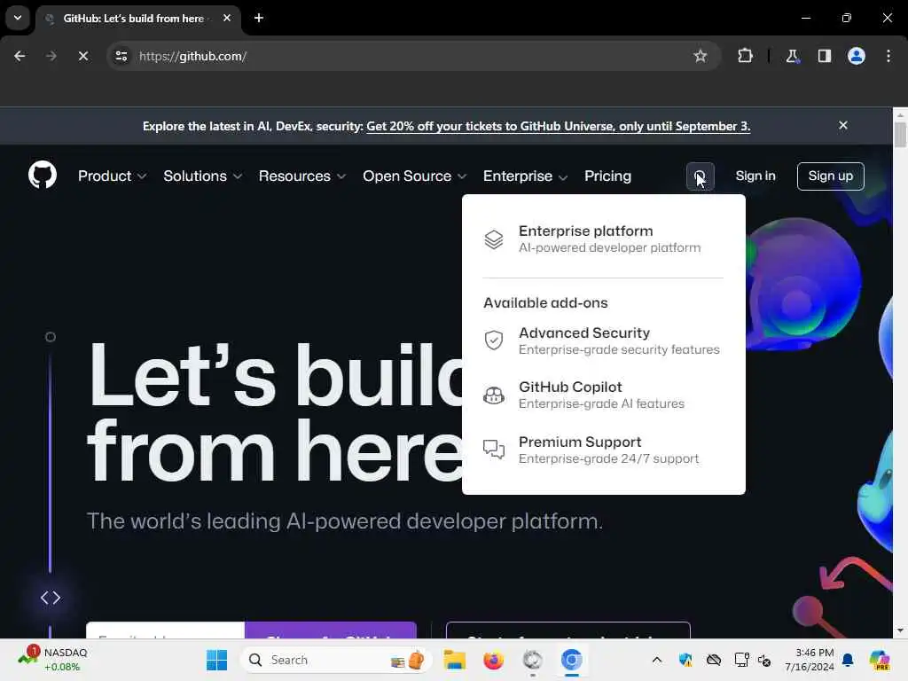Open the notifications bell in taskbar
Screen dimensions: 908x681
pos(847,660)
